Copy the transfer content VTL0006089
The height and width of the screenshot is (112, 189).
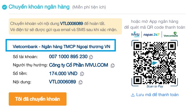coord(81,82)
